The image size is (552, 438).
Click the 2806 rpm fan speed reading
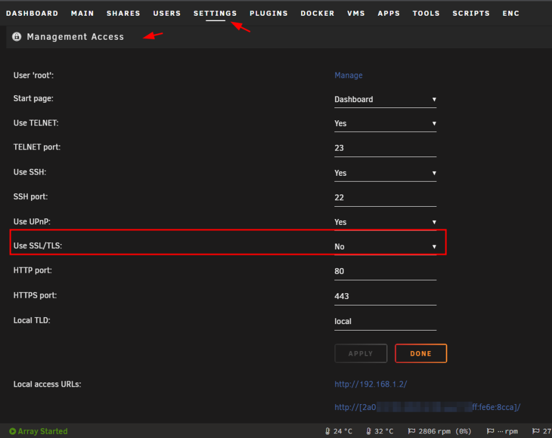click(x=445, y=432)
